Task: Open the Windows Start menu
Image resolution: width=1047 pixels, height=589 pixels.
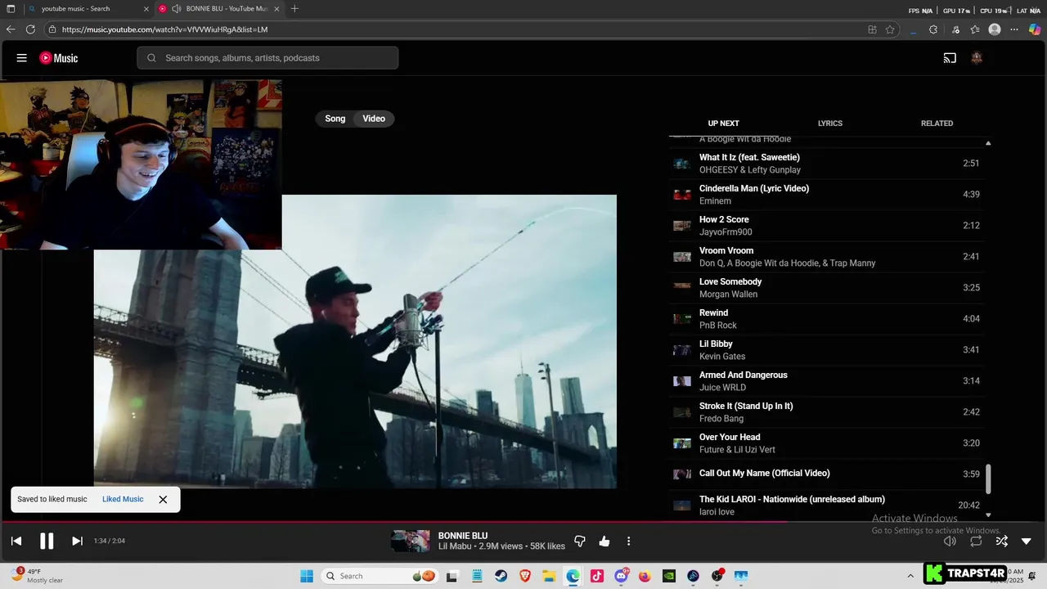Action: click(x=307, y=576)
